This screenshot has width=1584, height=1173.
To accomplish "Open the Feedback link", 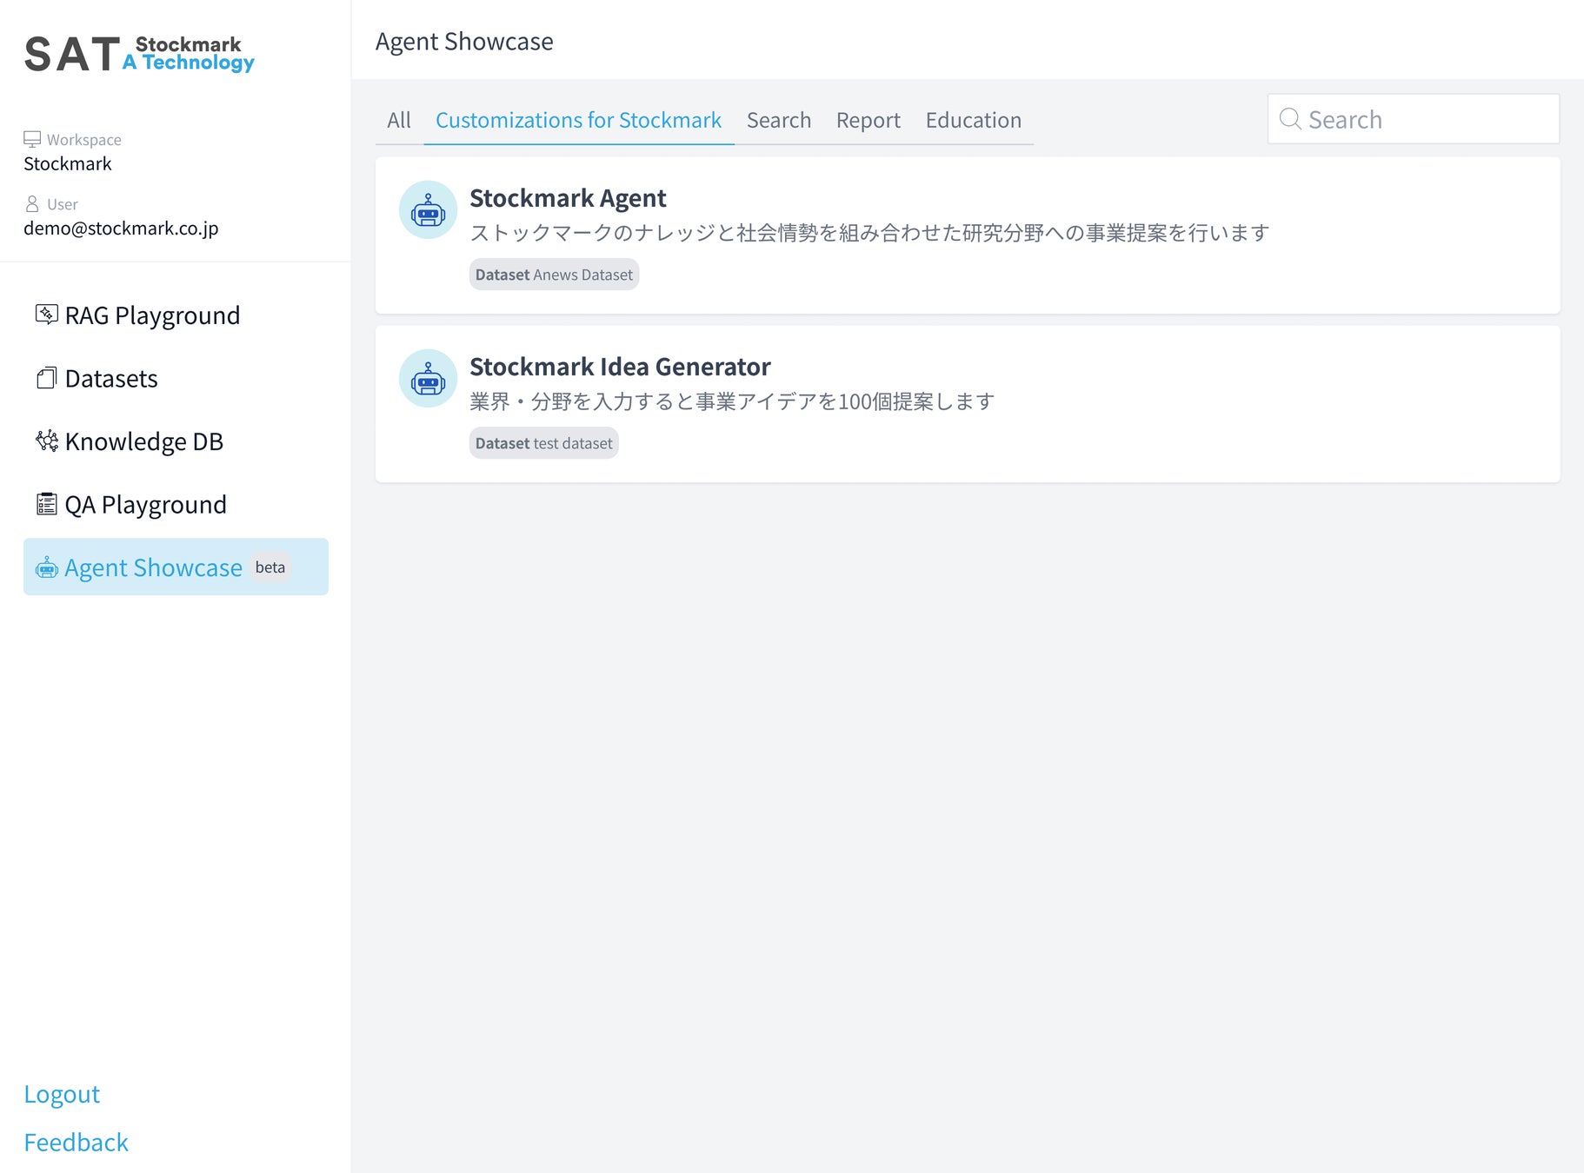I will point(77,1142).
